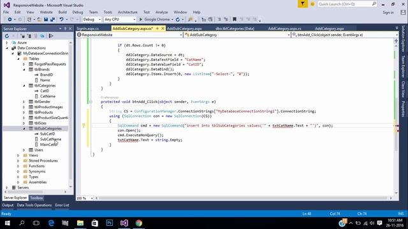Switch to dbo.tblCategories [Data] tab
The height and width of the screenshot is (229, 408).
[x=235, y=29]
